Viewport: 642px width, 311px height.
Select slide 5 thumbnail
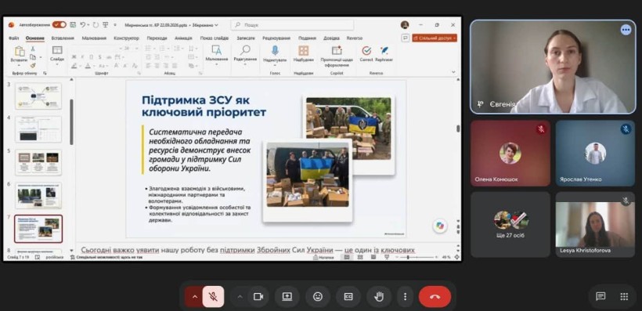point(38,162)
